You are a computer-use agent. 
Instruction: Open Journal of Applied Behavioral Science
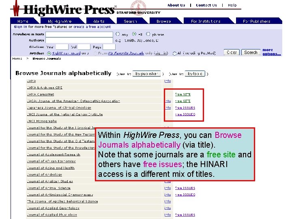(x=62, y=202)
